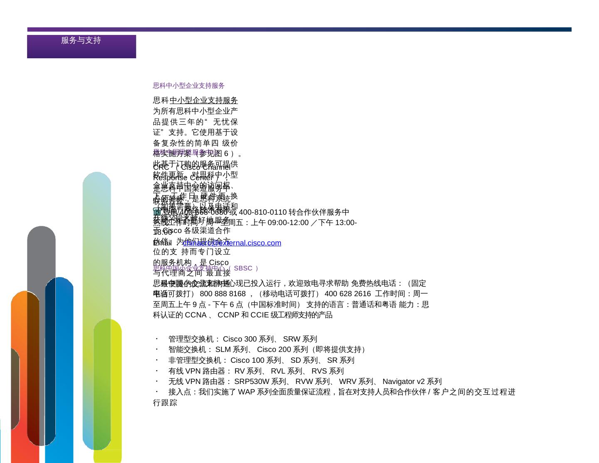Select the bullet line 接入点：我们实施了 WAP 系列
The width and height of the screenshot is (599, 463).
pos(334,397)
